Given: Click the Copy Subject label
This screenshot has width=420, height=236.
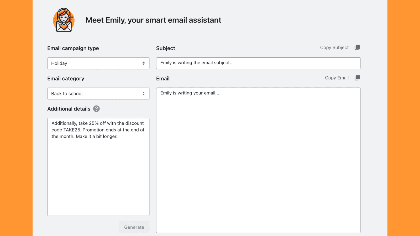Looking at the screenshot, I should click(334, 47).
